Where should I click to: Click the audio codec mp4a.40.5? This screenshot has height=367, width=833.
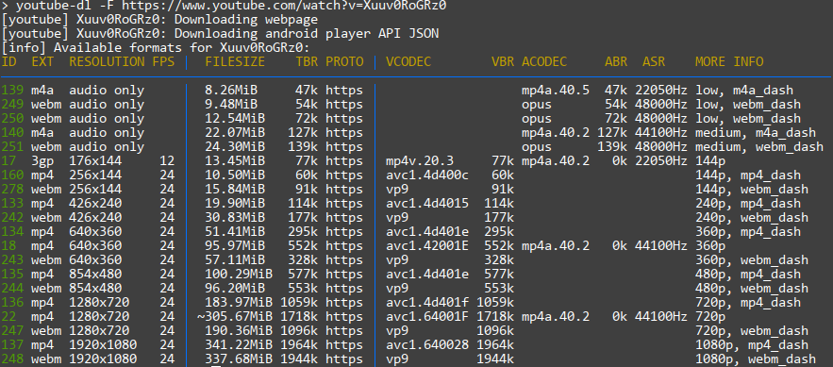tap(556, 91)
